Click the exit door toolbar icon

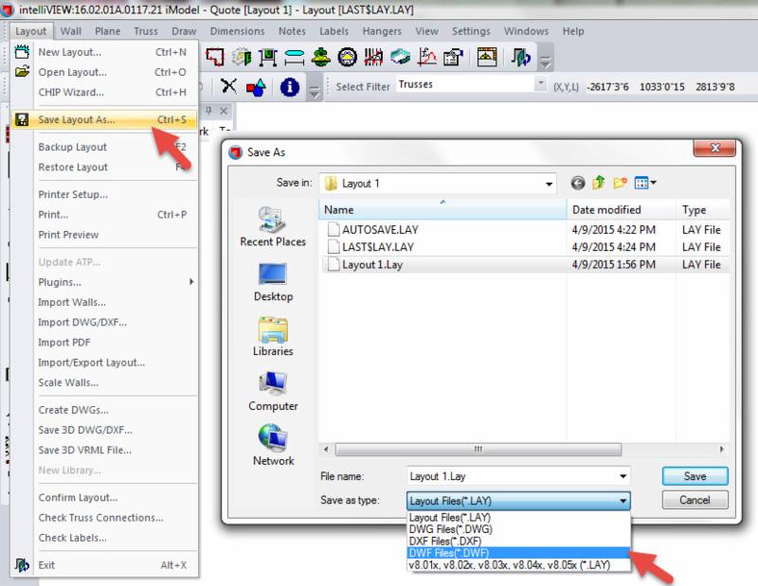pyautogui.click(x=520, y=58)
